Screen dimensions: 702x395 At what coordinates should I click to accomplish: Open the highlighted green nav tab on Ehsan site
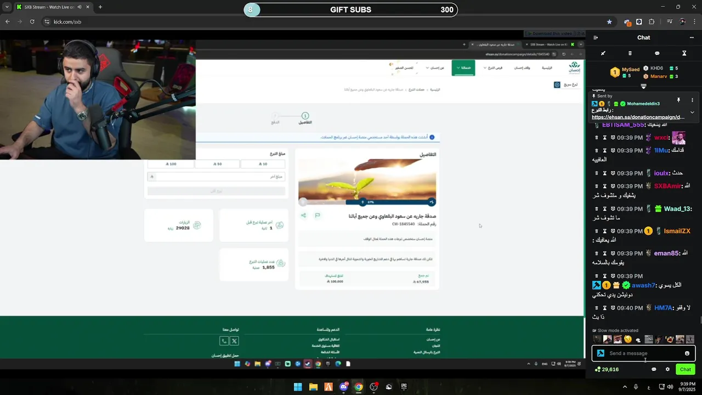(463, 67)
